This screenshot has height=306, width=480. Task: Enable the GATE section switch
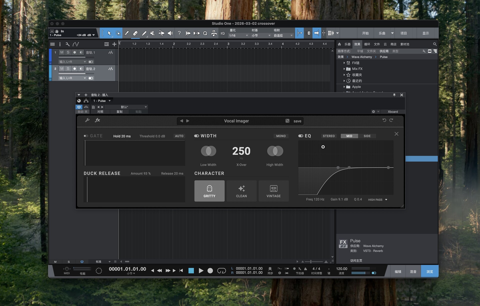(x=86, y=136)
